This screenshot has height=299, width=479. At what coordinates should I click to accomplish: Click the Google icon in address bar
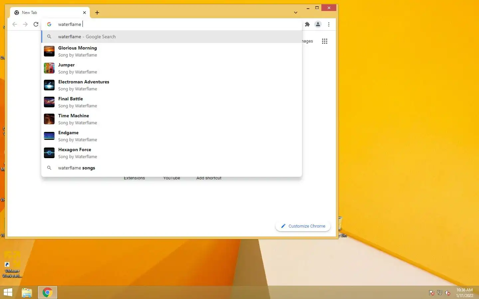[49, 24]
